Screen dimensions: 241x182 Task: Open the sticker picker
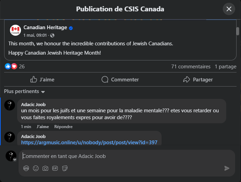(65, 168)
